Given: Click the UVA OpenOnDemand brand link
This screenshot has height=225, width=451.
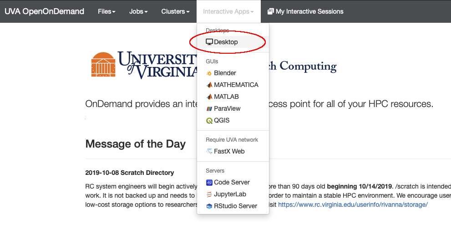Looking at the screenshot, I should tap(44, 11).
